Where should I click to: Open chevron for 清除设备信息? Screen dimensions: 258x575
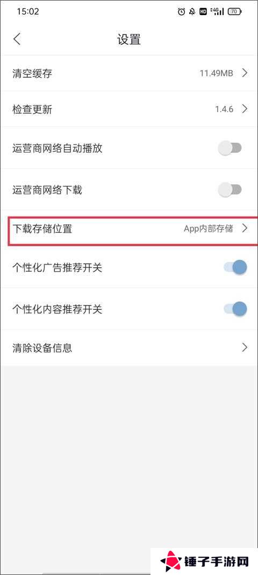coord(245,347)
